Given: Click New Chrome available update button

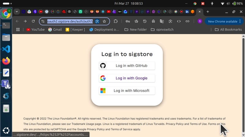Looking at the screenshot, I should click(223, 21).
